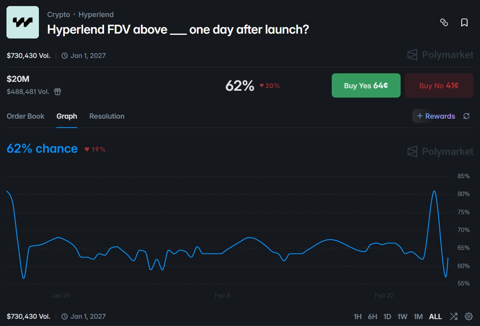480x326 pixels.
Task: Switch chart range to 1W
Action: (402, 316)
